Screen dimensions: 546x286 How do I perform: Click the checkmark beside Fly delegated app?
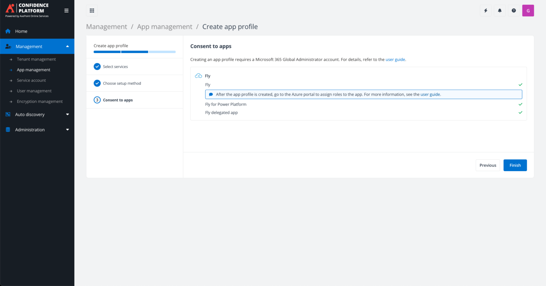520,112
